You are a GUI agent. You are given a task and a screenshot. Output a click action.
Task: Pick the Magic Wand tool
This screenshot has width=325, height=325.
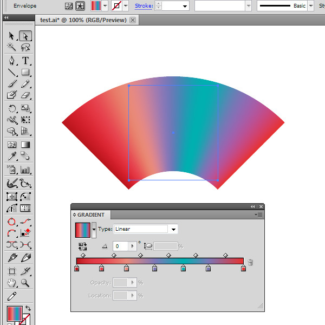click(x=12, y=48)
